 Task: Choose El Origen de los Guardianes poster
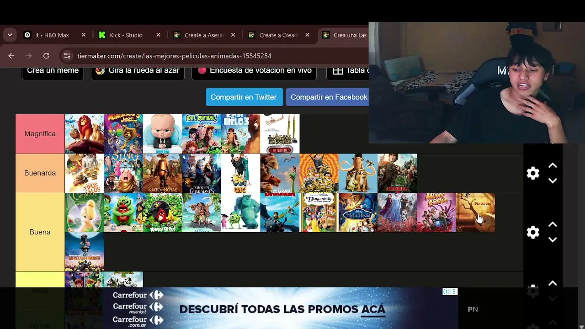[x=202, y=173]
